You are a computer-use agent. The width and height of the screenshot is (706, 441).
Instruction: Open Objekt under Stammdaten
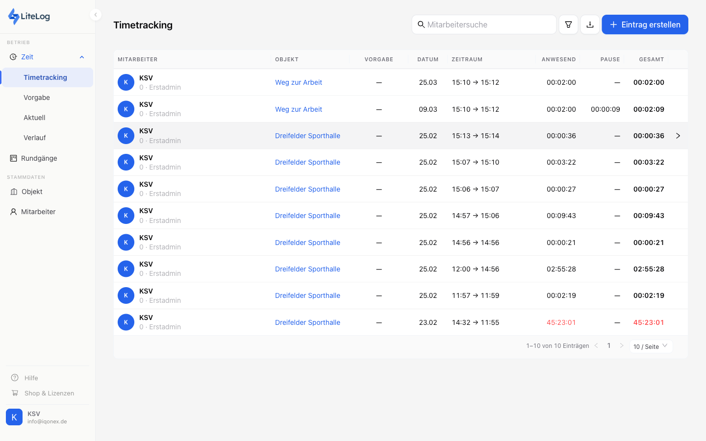point(32,192)
